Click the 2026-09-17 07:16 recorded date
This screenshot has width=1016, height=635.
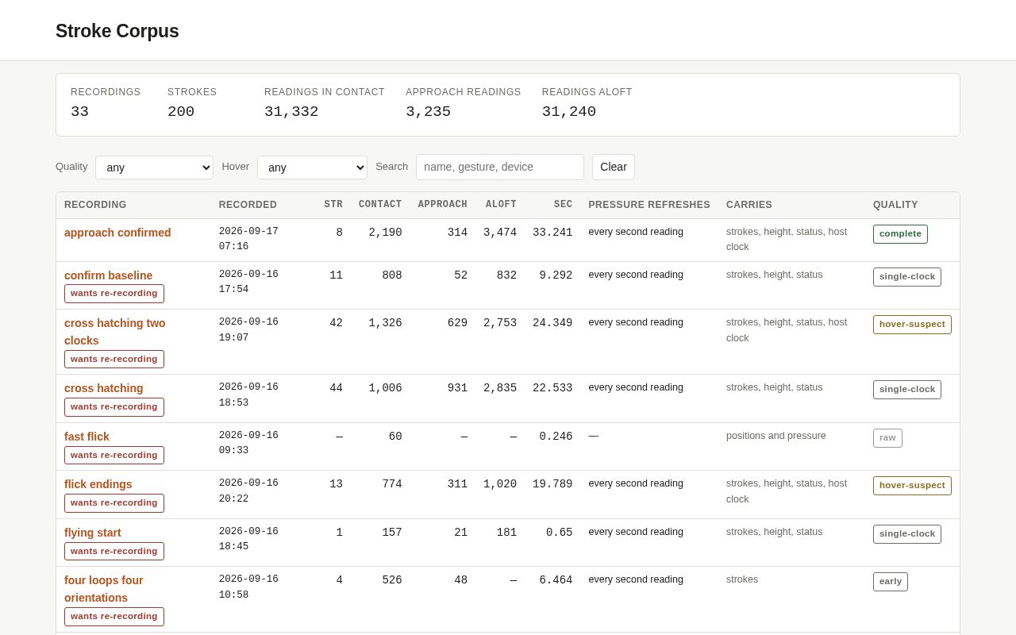click(x=248, y=239)
